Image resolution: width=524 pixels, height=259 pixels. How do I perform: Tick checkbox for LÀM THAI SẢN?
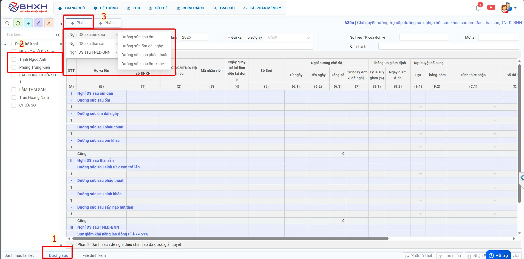point(14,90)
